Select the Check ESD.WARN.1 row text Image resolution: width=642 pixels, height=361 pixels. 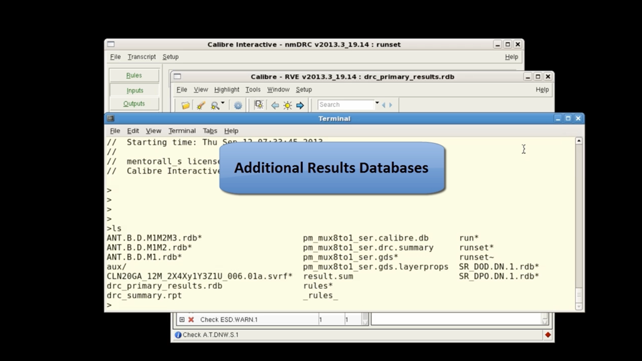[229, 320]
